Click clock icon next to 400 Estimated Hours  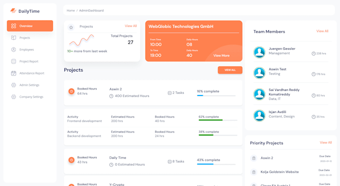[111, 96]
